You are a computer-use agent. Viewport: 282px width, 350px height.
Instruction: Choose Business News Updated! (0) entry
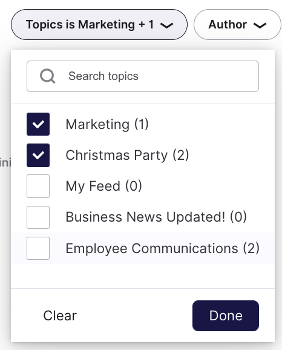[x=156, y=217]
